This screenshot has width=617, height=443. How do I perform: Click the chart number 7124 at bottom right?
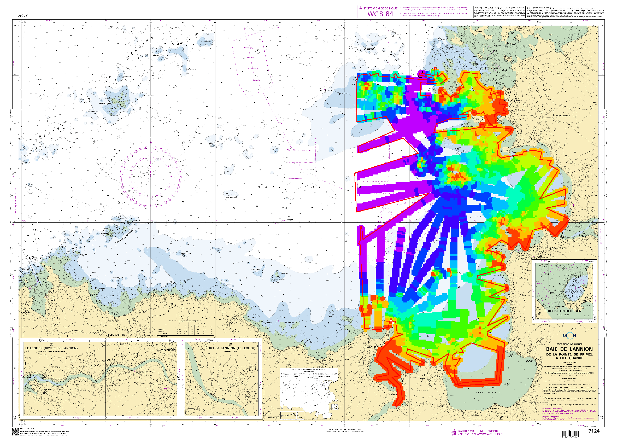click(594, 431)
